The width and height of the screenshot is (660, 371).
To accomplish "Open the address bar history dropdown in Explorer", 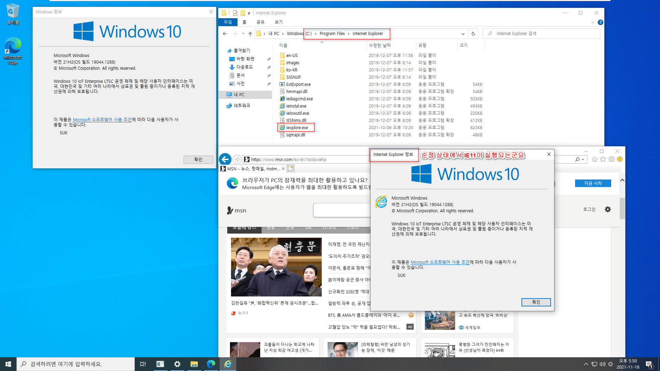I will pyautogui.click(x=463, y=34).
